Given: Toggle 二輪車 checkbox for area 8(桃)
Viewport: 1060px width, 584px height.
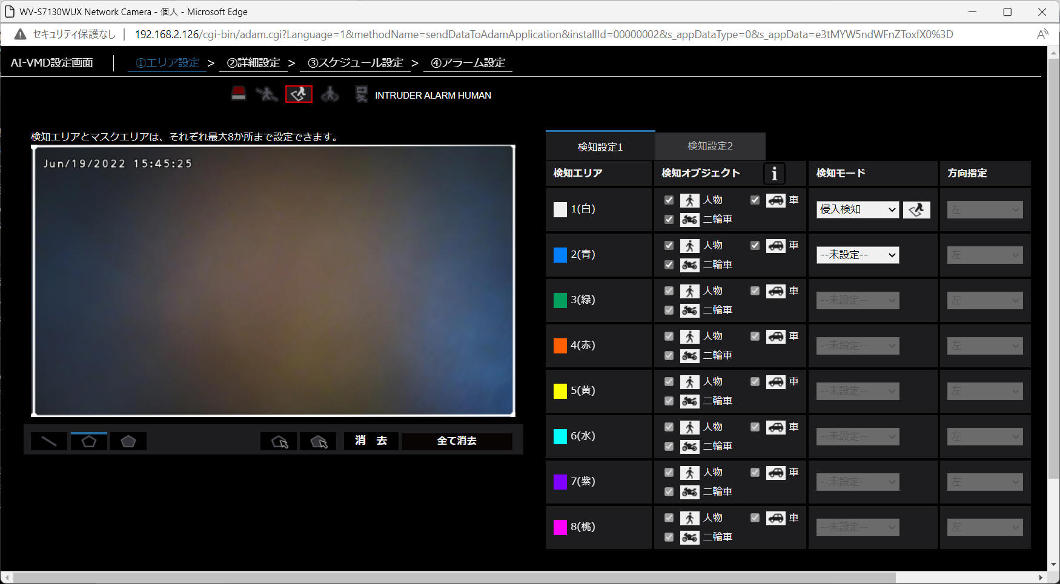Looking at the screenshot, I should pos(669,537).
